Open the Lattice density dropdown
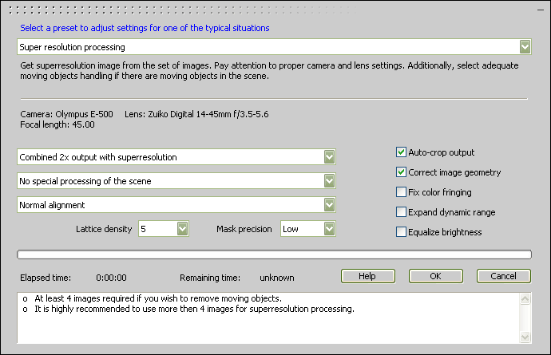 [x=164, y=229]
